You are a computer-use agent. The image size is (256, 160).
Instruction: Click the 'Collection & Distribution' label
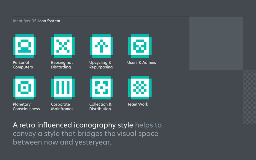point(100,106)
